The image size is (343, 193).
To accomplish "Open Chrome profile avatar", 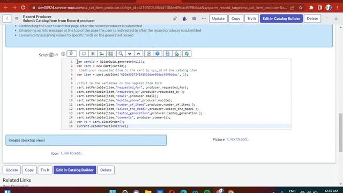I will click(x=329, y=8).
